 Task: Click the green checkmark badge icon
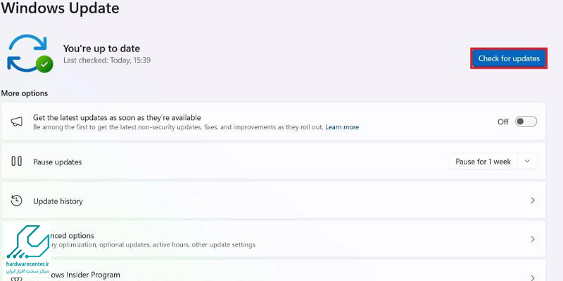coord(44,65)
